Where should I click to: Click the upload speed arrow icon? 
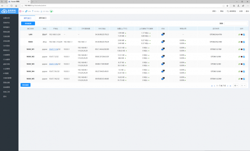click(x=33, y=11)
